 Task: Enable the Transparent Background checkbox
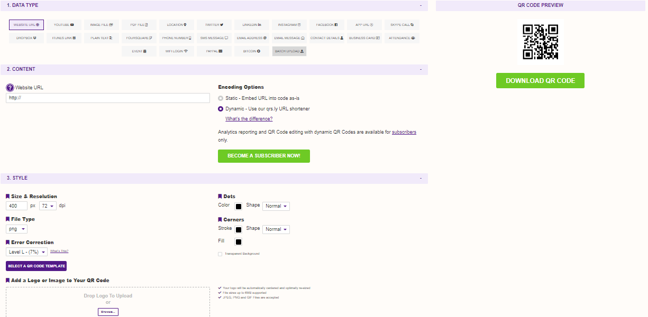coord(220,254)
